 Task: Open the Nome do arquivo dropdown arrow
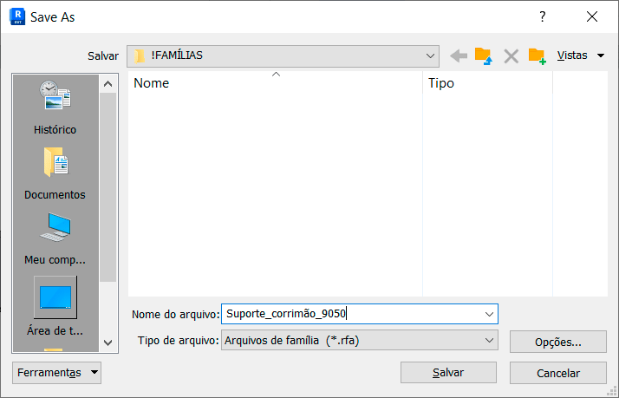[x=490, y=314]
